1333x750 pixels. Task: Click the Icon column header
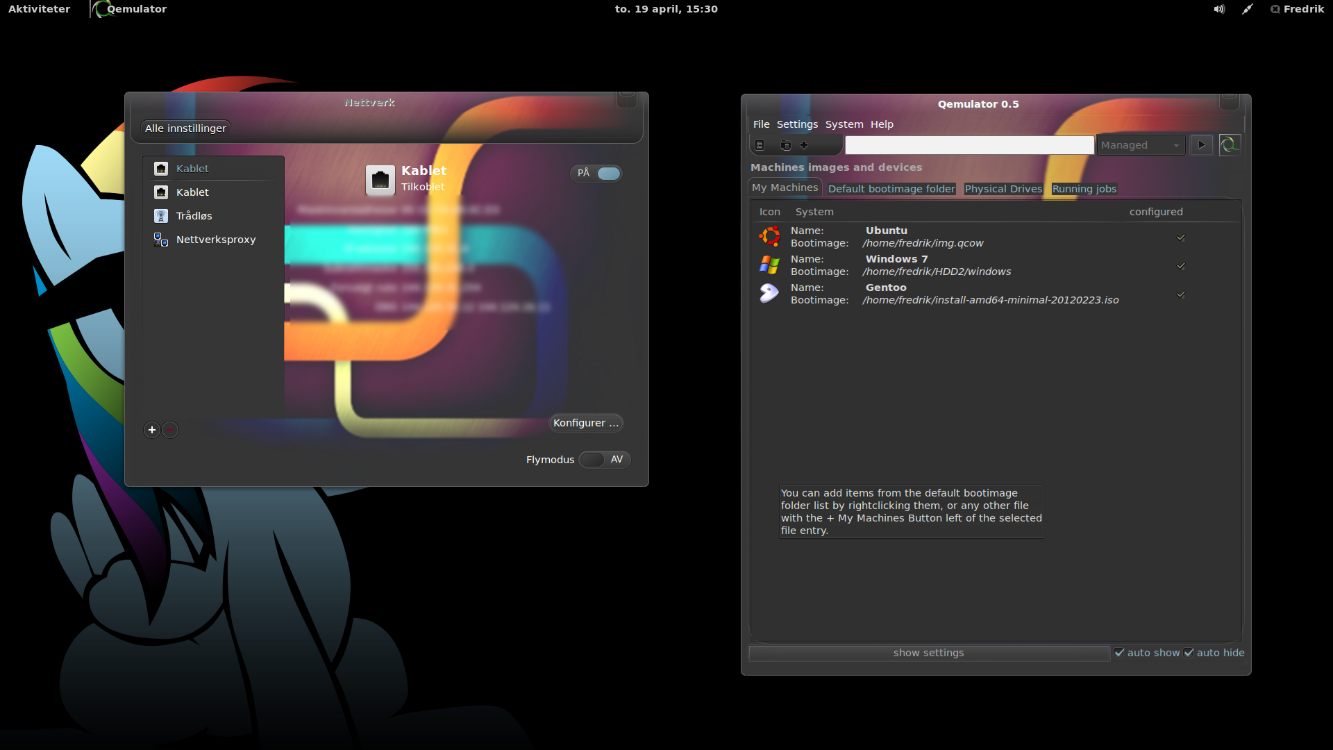point(769,212)
